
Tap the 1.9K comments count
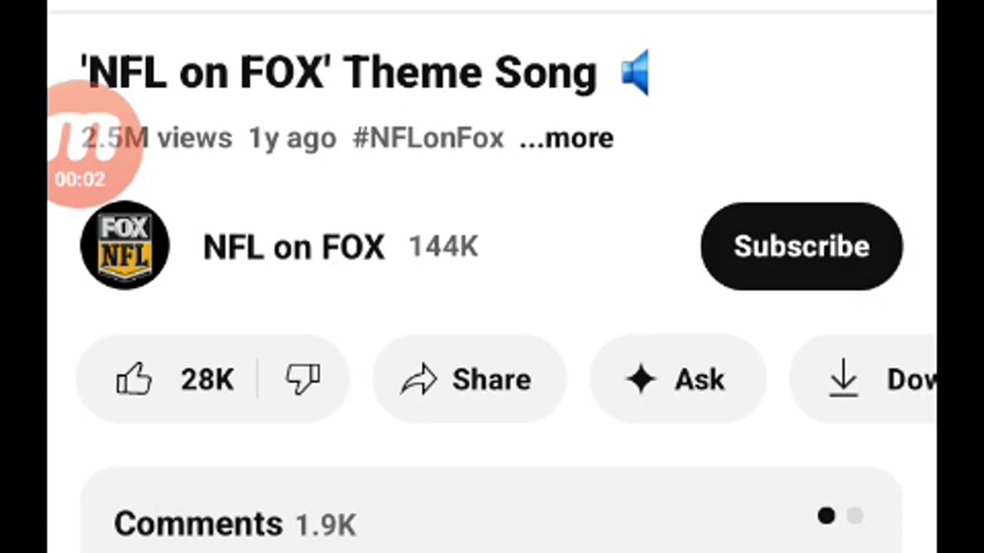click(326, 525)
